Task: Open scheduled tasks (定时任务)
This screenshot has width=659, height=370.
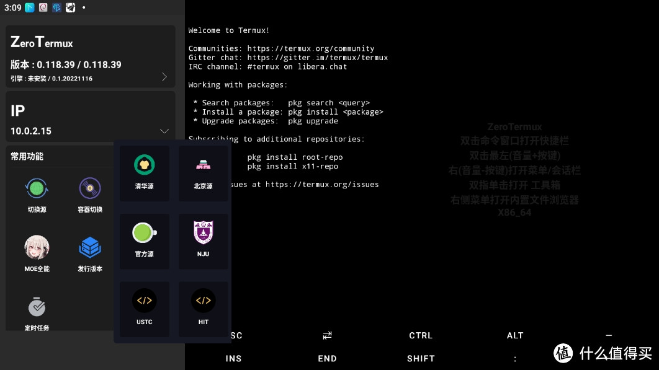Action: click(37, 314)
